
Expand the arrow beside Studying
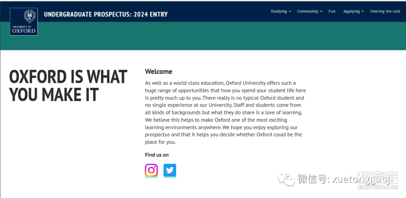click(x=290, y=12)
